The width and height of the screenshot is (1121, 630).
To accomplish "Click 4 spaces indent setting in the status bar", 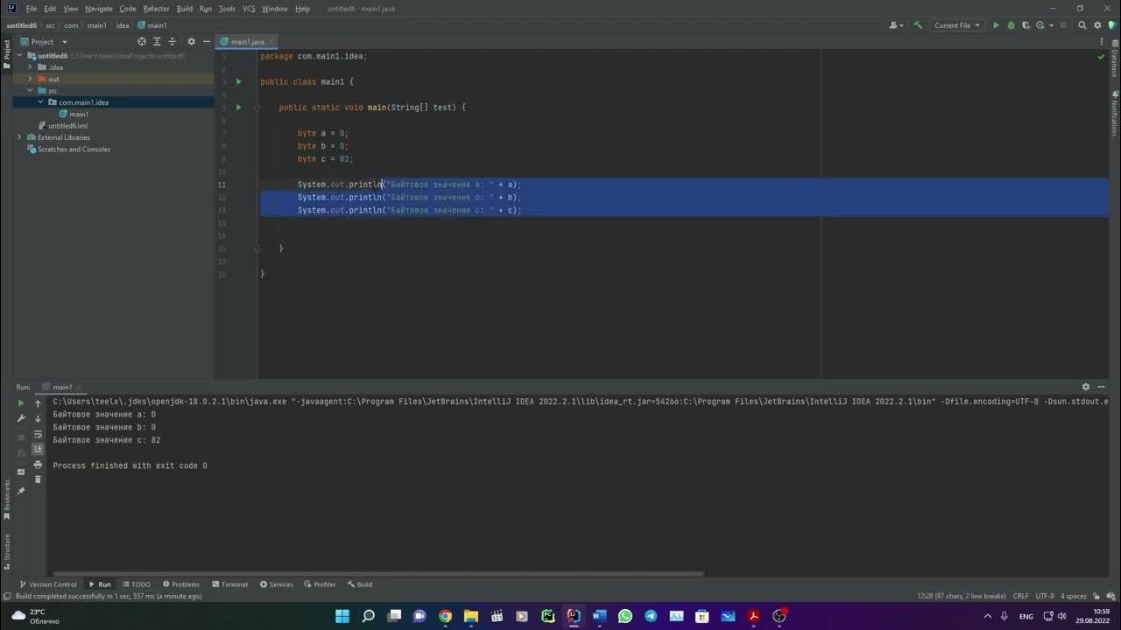I will point(1073,596).
